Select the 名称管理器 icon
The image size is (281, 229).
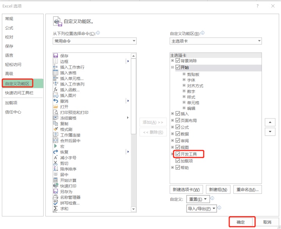55,197
